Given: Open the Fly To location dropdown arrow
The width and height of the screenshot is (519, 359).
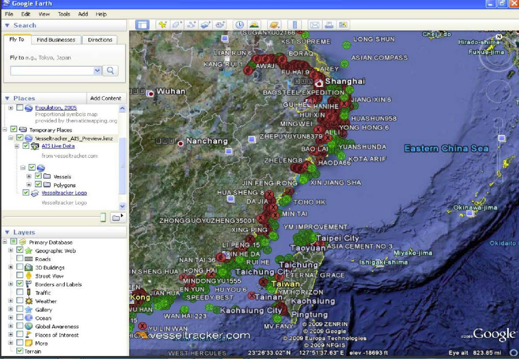Looking at the screenshot, I should [97, 71].
